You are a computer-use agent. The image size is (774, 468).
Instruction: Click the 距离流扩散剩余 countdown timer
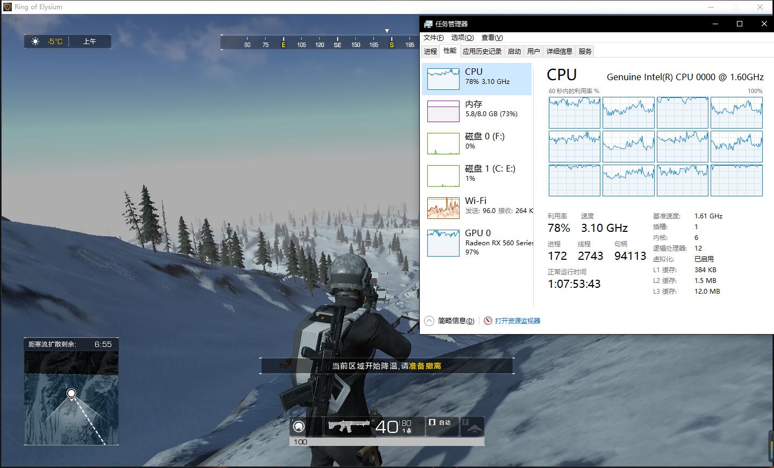point(71,344)
